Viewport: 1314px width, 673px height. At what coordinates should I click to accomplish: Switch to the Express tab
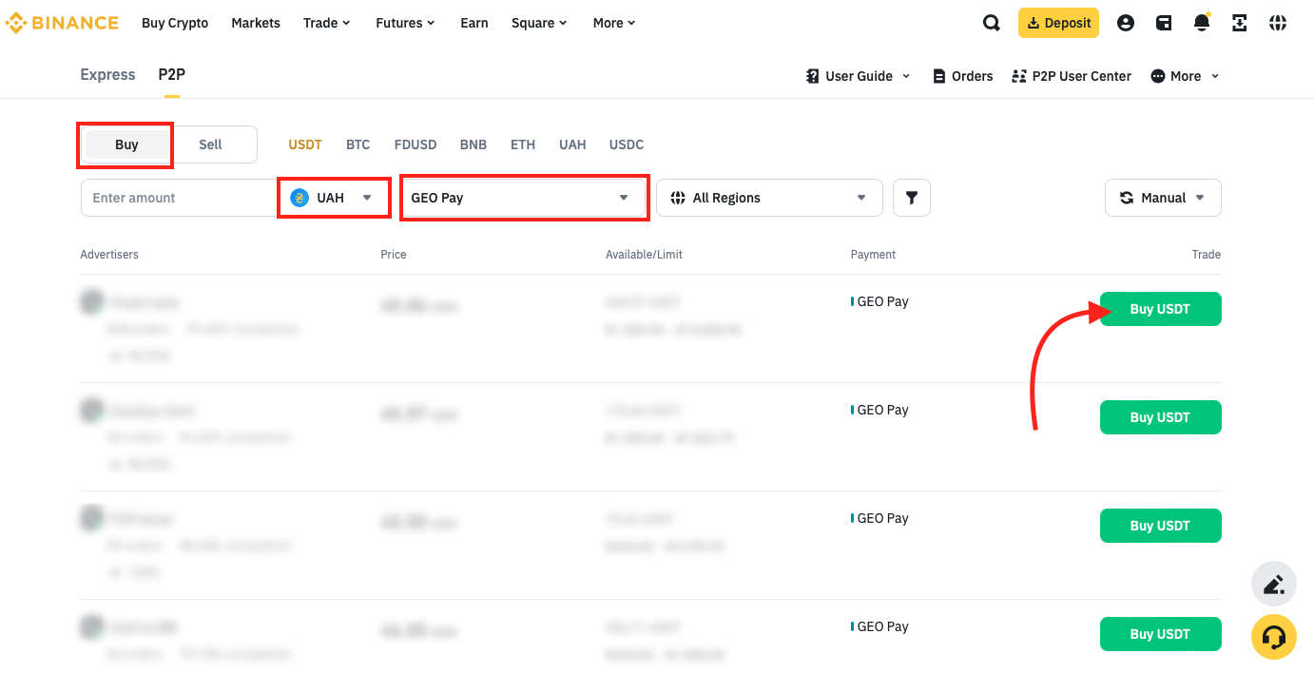coord(107,74)
